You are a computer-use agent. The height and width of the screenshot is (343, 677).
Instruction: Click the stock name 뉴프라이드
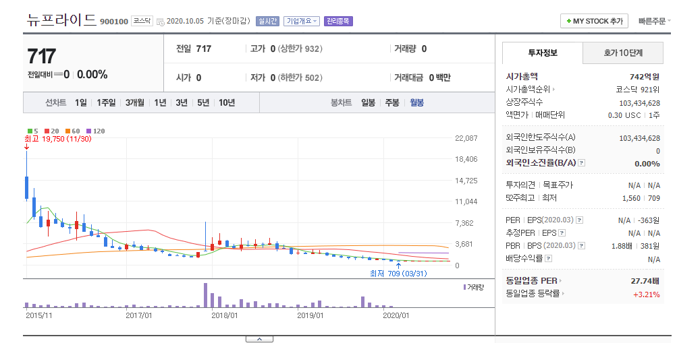pyautogui.click(x=61, y=20)
